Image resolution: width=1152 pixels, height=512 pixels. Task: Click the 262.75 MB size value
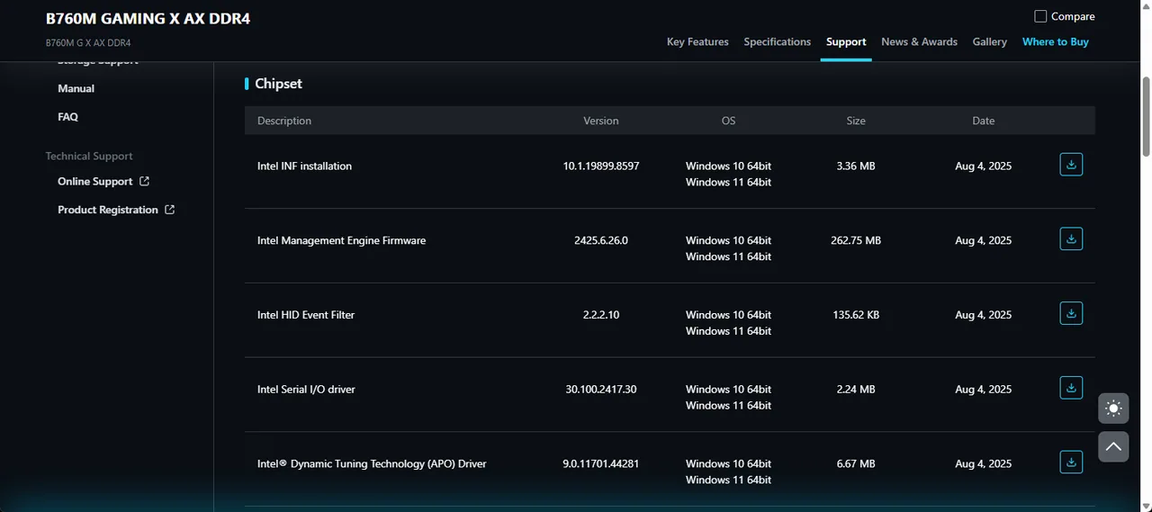[856, 241]
